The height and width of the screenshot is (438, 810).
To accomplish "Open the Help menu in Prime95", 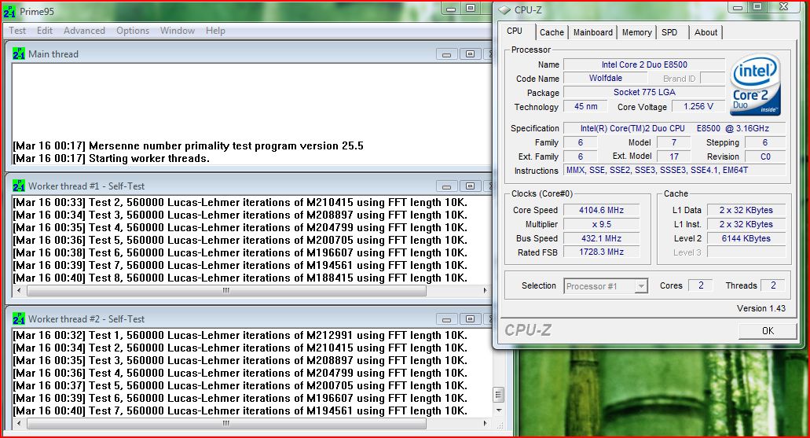I will click(x=215, y=31).
